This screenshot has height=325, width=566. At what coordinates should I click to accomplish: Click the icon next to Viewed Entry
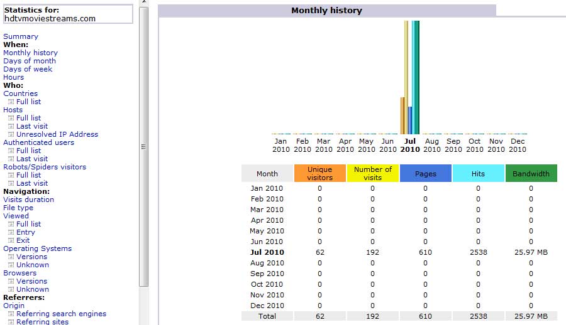click(x=11, y=232)
